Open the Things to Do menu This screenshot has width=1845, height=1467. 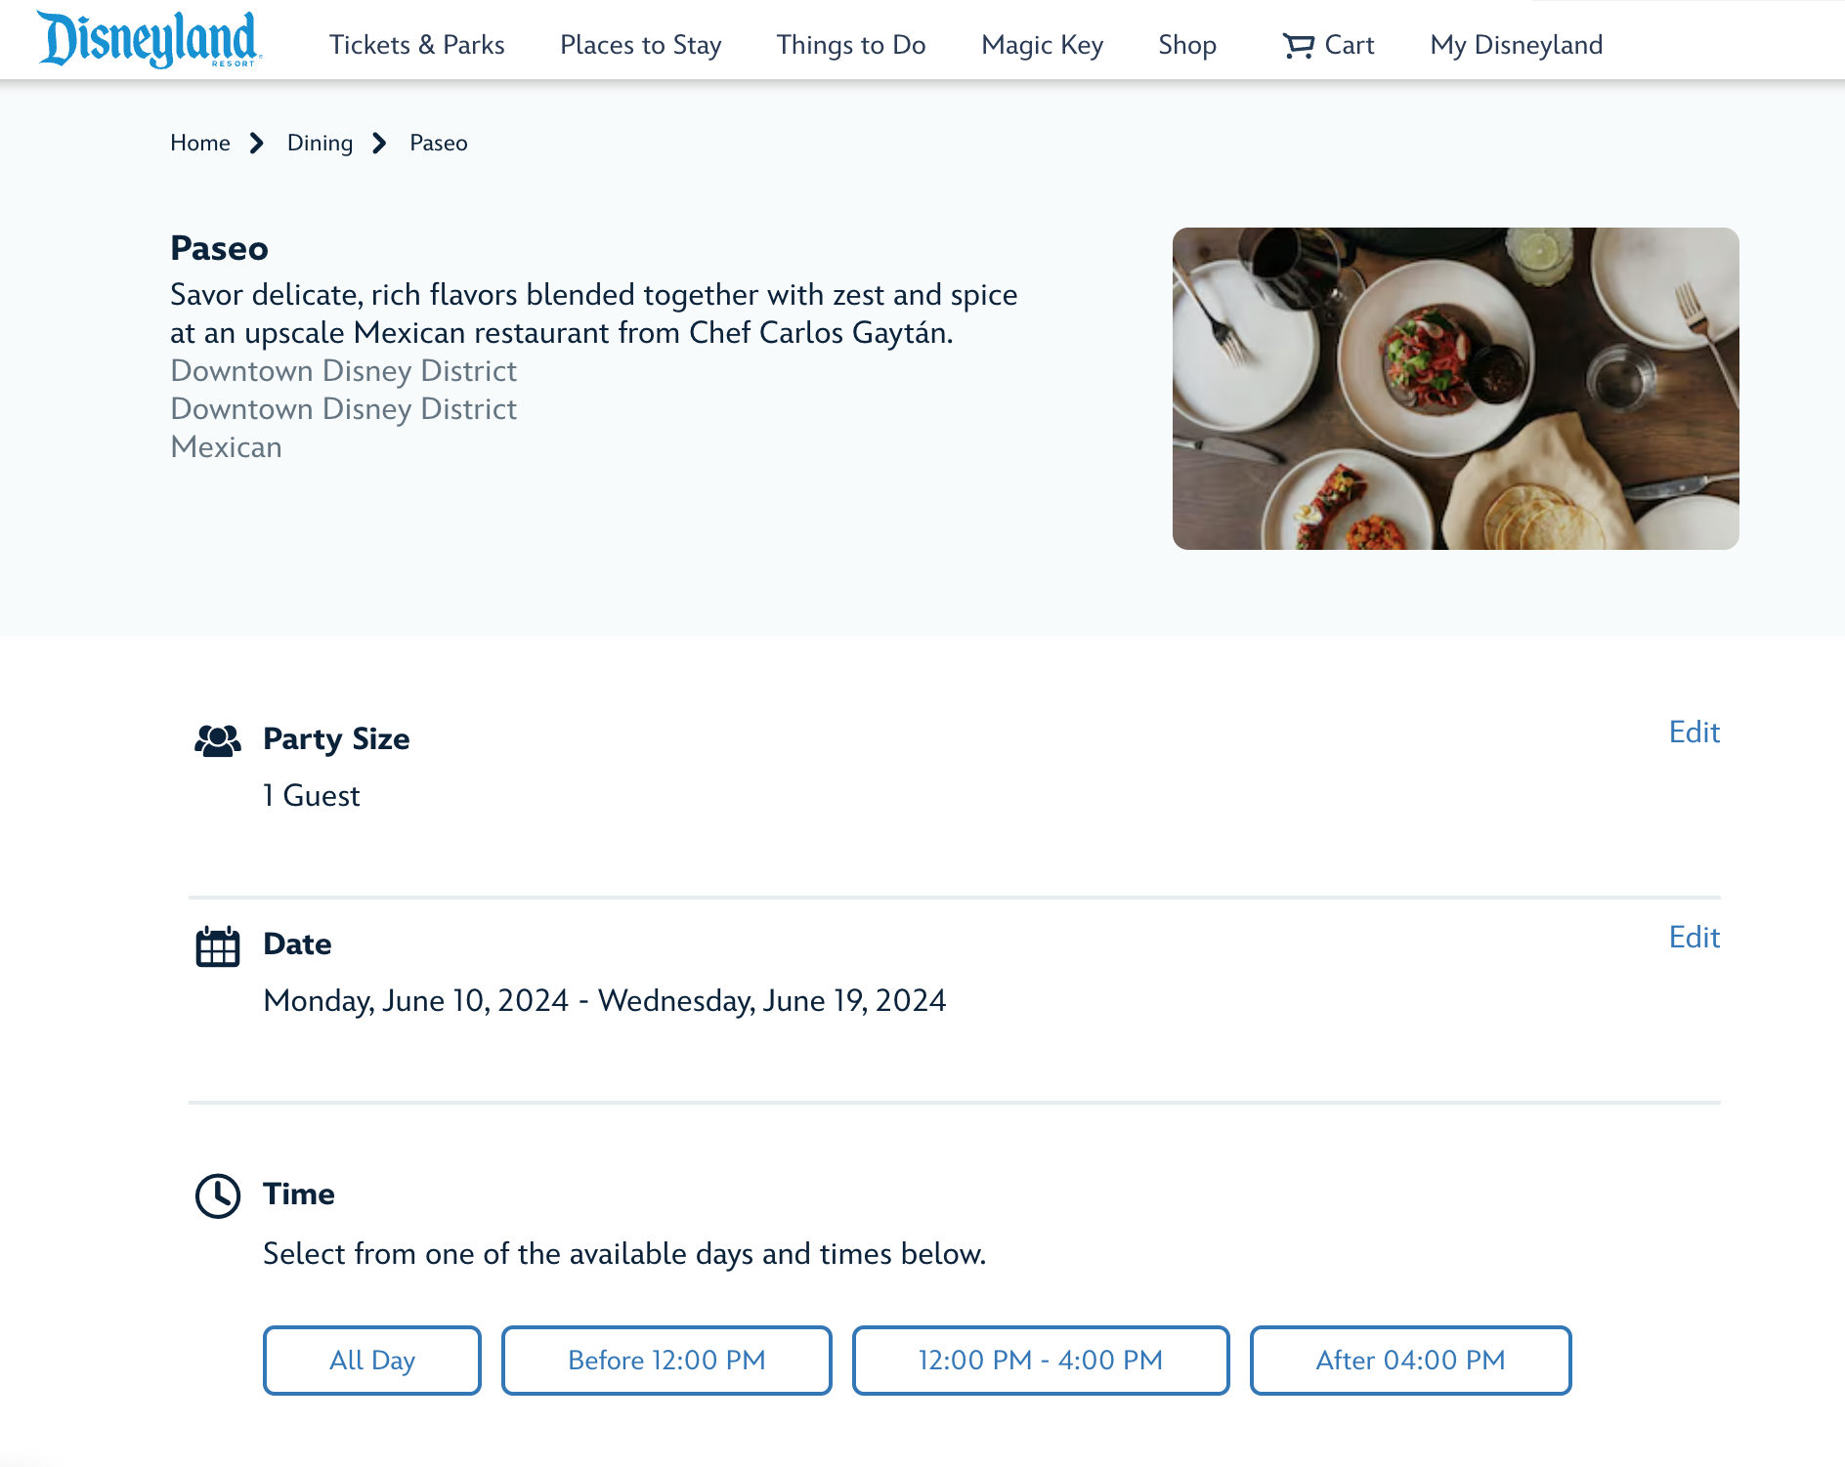point(850,45)
